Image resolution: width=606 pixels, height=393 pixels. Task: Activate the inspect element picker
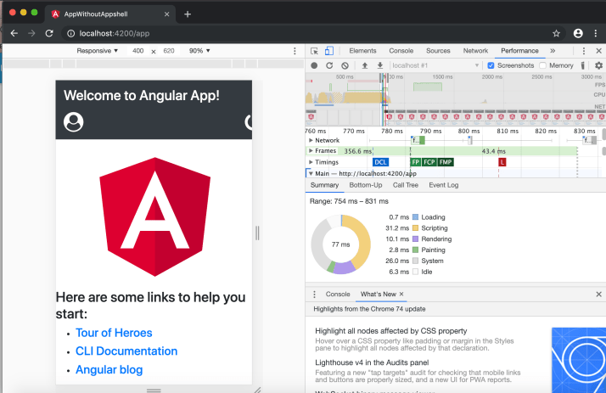pos(314,51)
